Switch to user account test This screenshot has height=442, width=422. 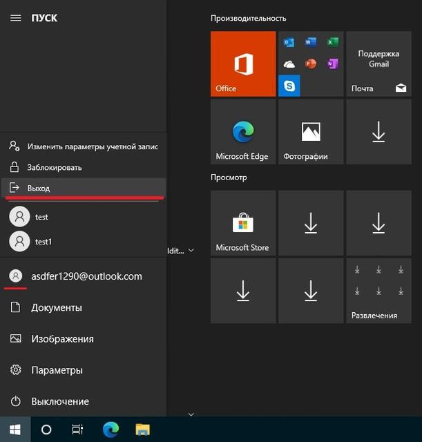pyautogui.click(x=84, y=216)
